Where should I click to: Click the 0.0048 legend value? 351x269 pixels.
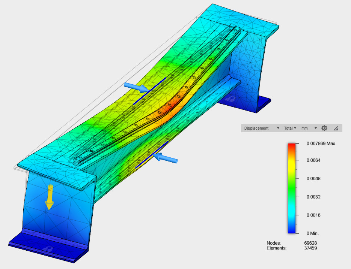(x=313, y=178)
